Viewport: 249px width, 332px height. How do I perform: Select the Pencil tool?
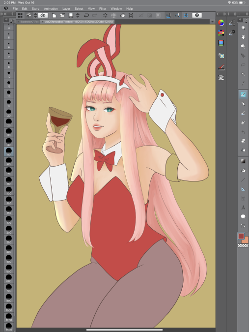click(x=243, y=104)
